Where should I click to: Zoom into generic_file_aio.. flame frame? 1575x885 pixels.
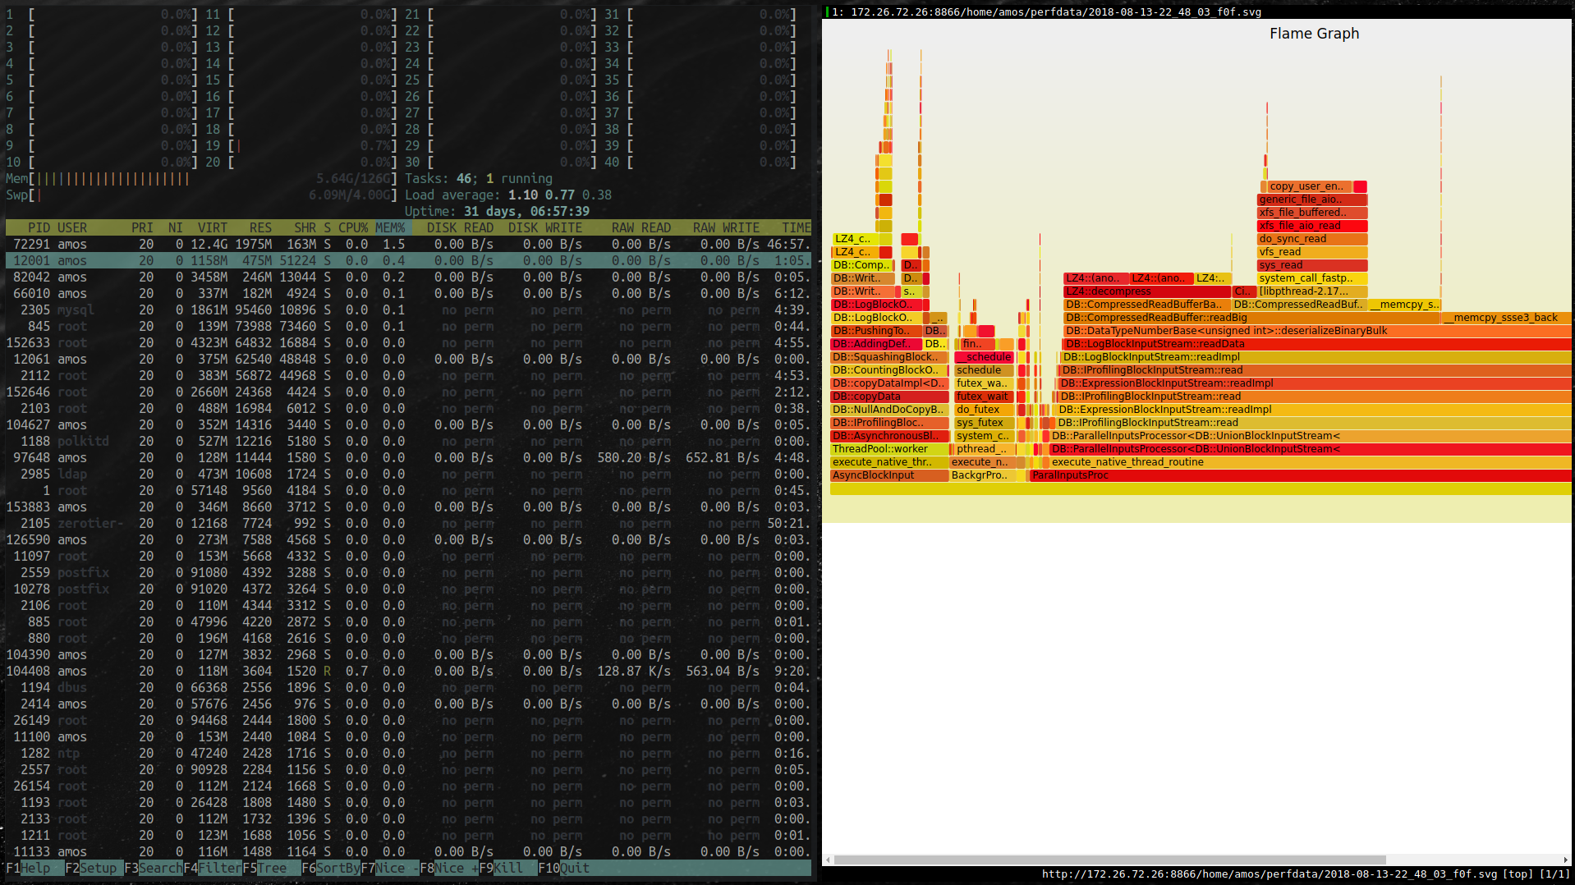[x=1312, y=199]
